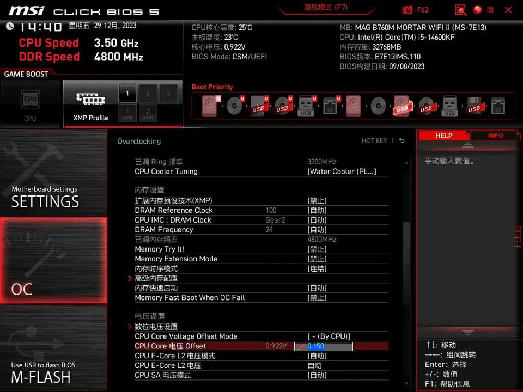Screen dimensions: 523x392
Task: Select the UEFI network boot device icon
Action: click(331, 106)
